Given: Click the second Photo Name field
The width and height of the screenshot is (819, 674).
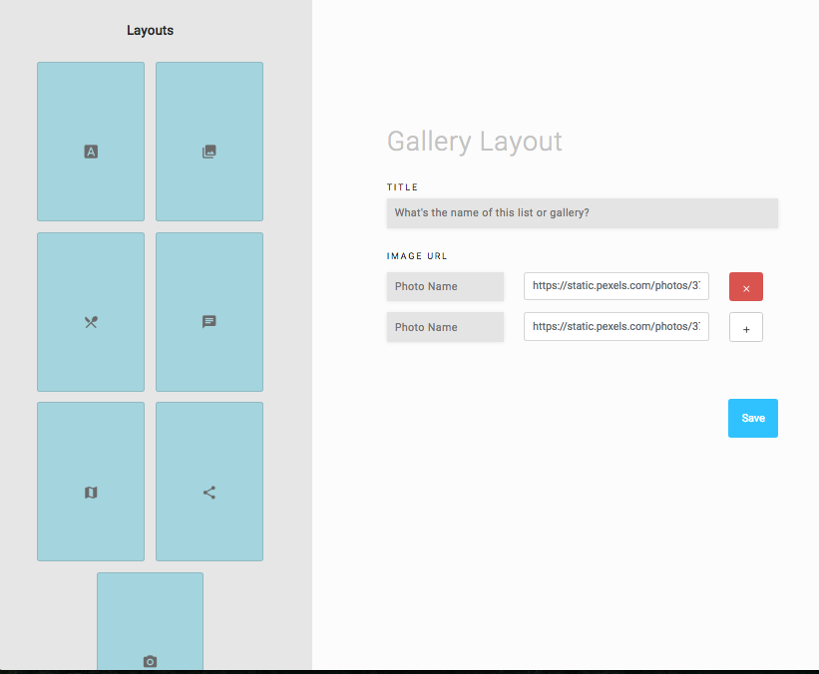Looking at the screenshot, I should point(445,327).
